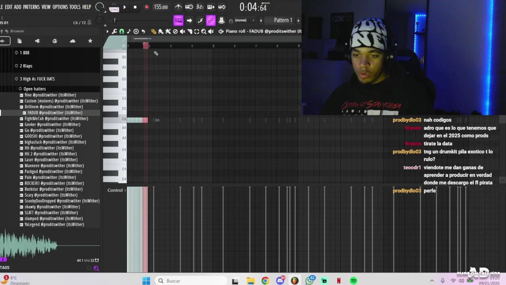Click the globe icon in the browser
The height and width of the screenshot is (285, 506).
point(55,41)
